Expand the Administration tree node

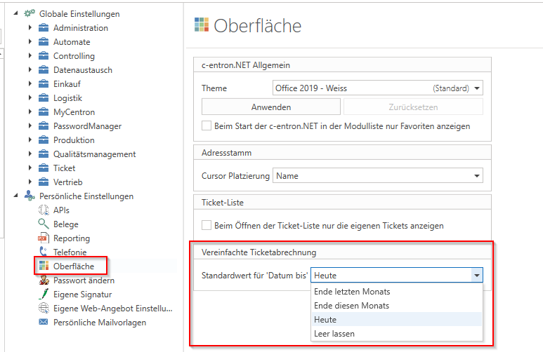(30, 28)
